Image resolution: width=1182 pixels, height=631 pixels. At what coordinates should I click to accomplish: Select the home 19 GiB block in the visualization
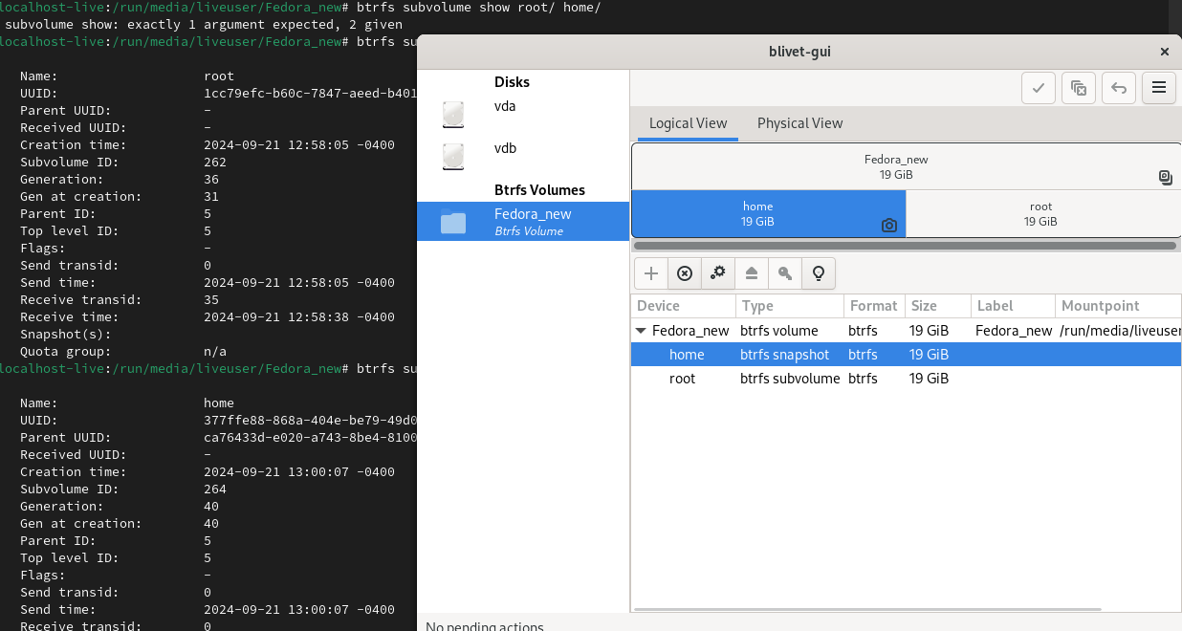coord(768,214)
